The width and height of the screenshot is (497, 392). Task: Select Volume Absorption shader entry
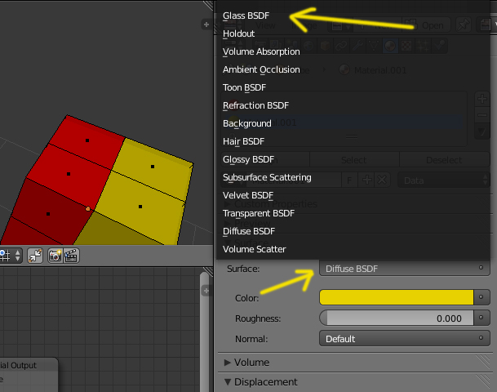261,51
